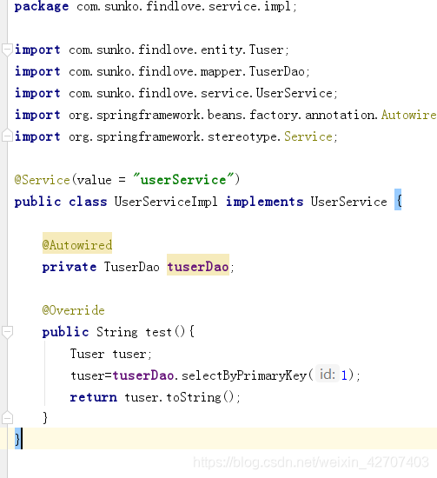
Task: Click the purple tuserDao in assignment
Action: [x=143, y=375]
